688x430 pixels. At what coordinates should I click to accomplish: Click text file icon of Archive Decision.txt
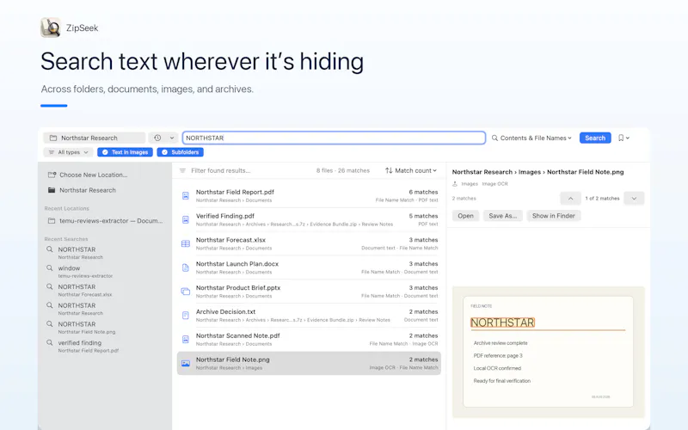186,315
